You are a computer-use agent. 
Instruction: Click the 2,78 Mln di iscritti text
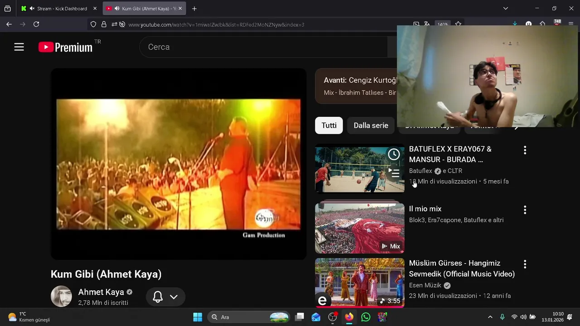click(x=103, y=302)
